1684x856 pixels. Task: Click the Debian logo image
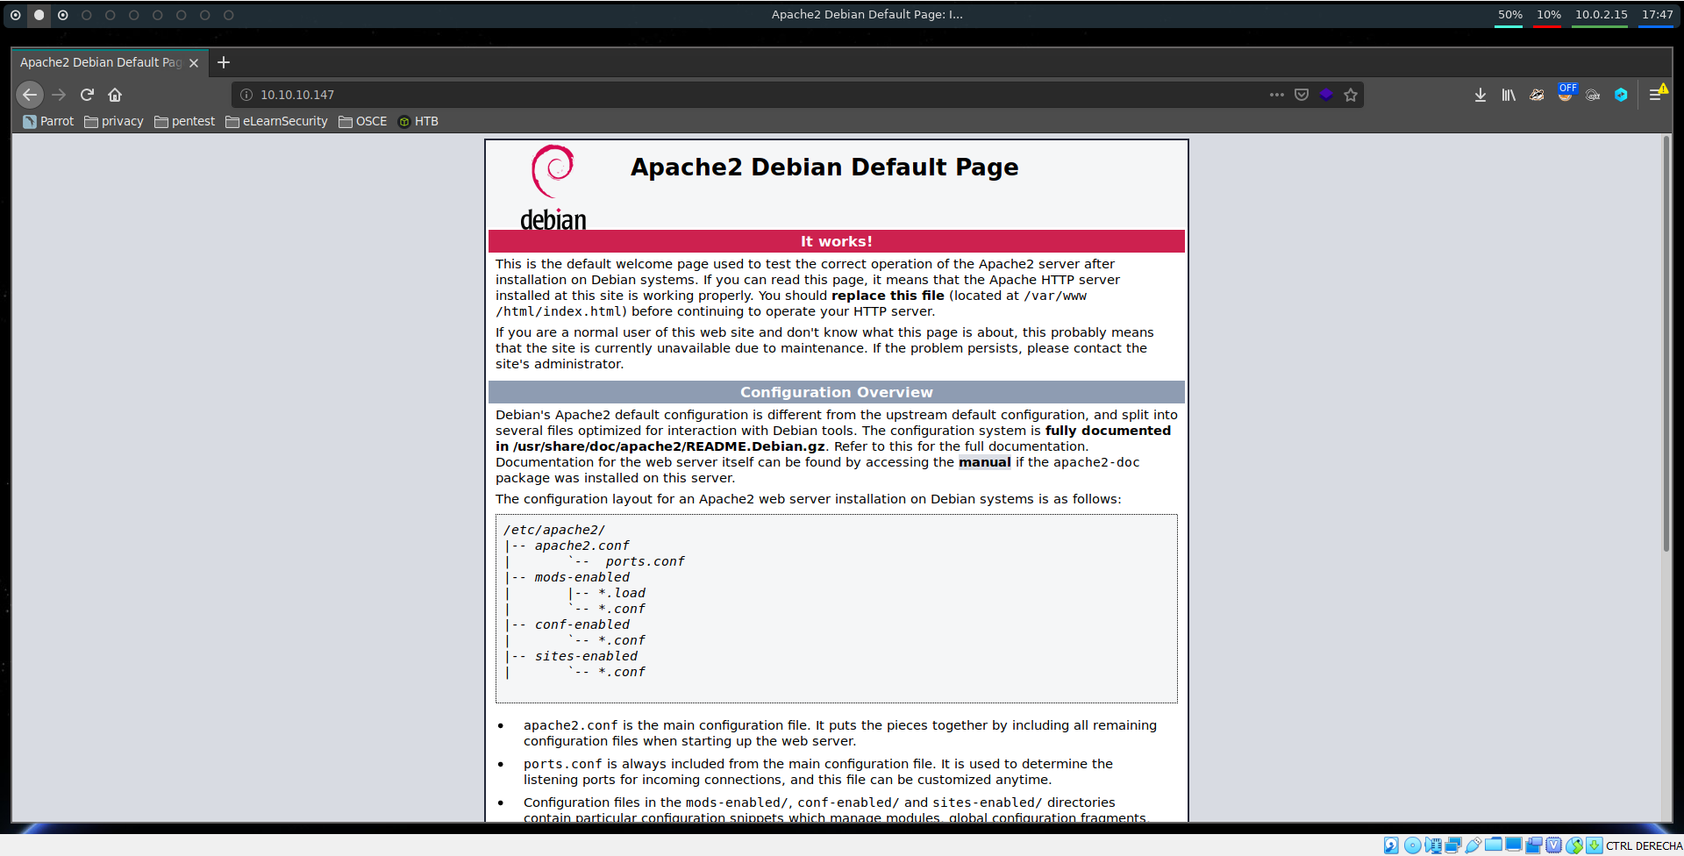pos(553,187)
